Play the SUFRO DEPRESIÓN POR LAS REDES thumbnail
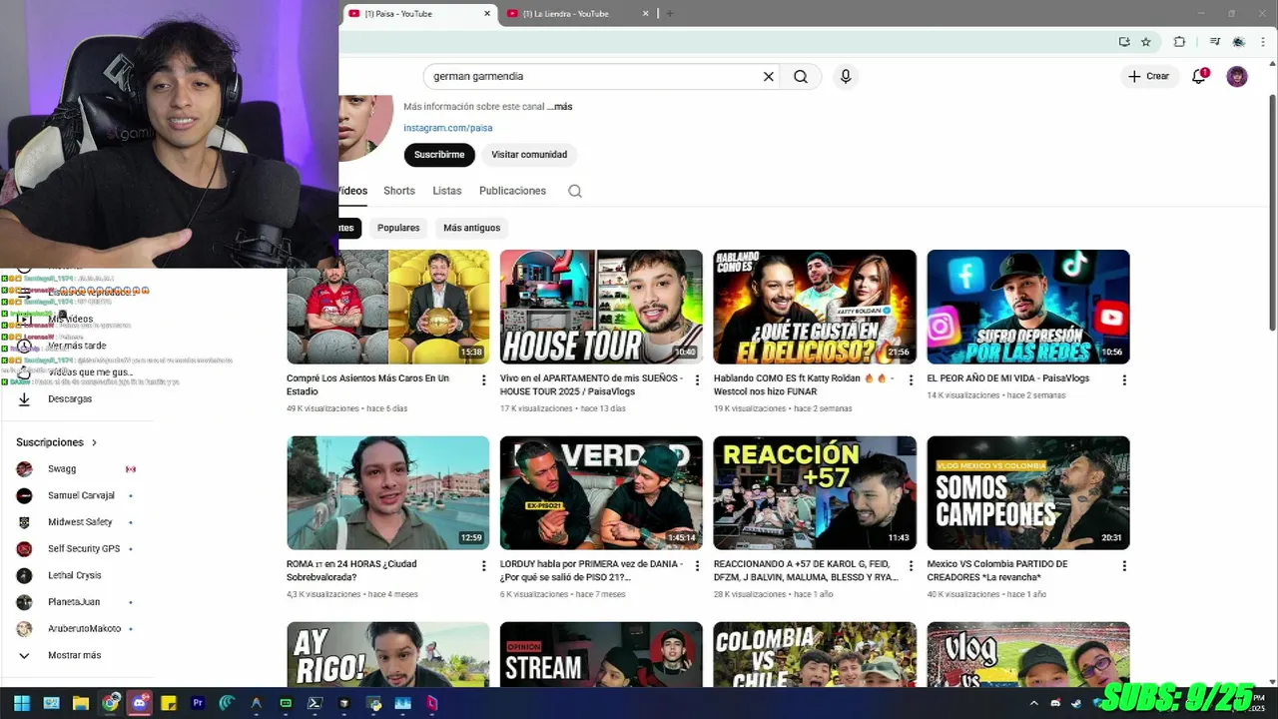1278x719 pixels. point(1028,307)
